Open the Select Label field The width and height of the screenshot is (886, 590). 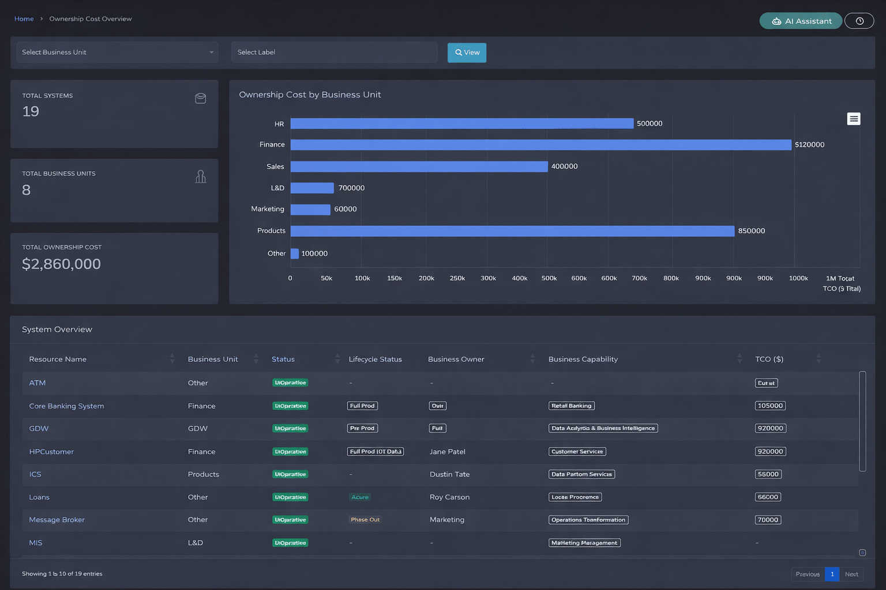334,52
